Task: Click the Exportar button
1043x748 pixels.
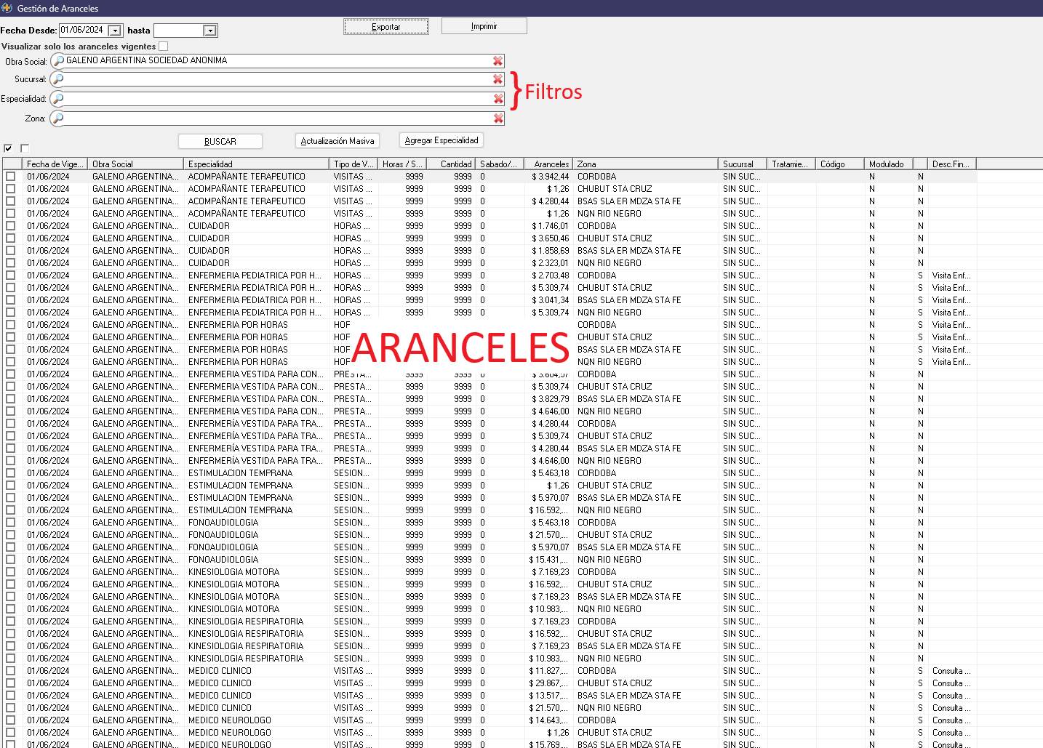Action: tap(385, 27)
